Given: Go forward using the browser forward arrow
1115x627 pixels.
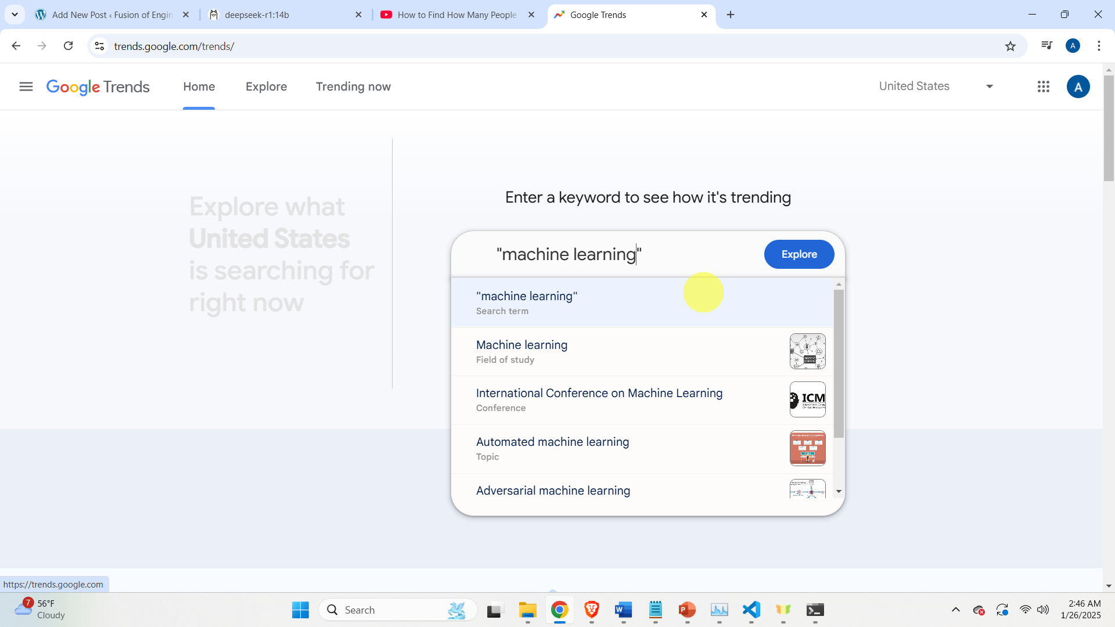Looking at the screenshot, I should point(42,46).
